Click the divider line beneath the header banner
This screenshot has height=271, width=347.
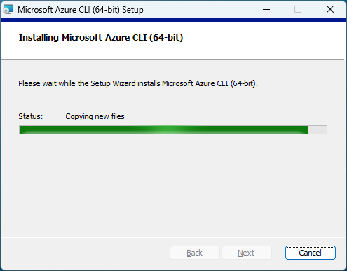click(172, 60)
